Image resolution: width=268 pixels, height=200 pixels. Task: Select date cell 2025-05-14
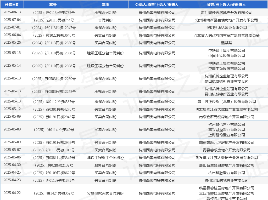(x=12, y=66)
